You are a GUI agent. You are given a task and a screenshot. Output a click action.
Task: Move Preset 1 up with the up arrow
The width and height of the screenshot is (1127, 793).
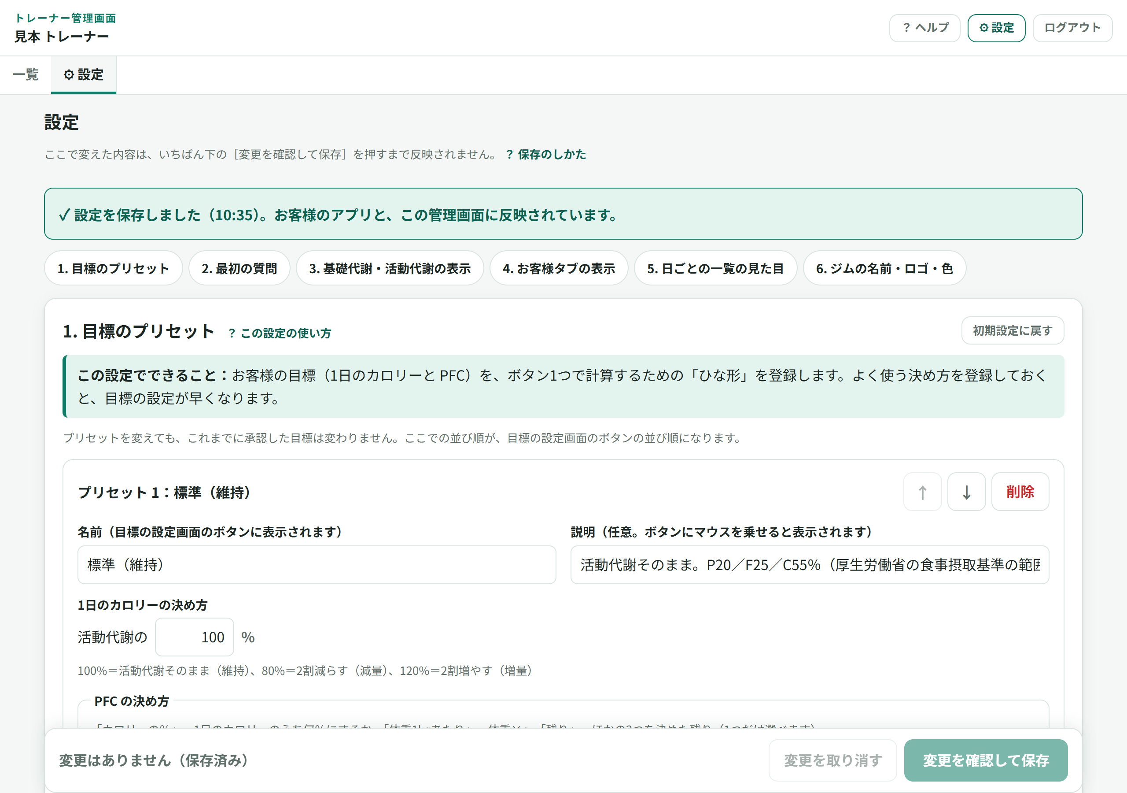coord(922,492)
